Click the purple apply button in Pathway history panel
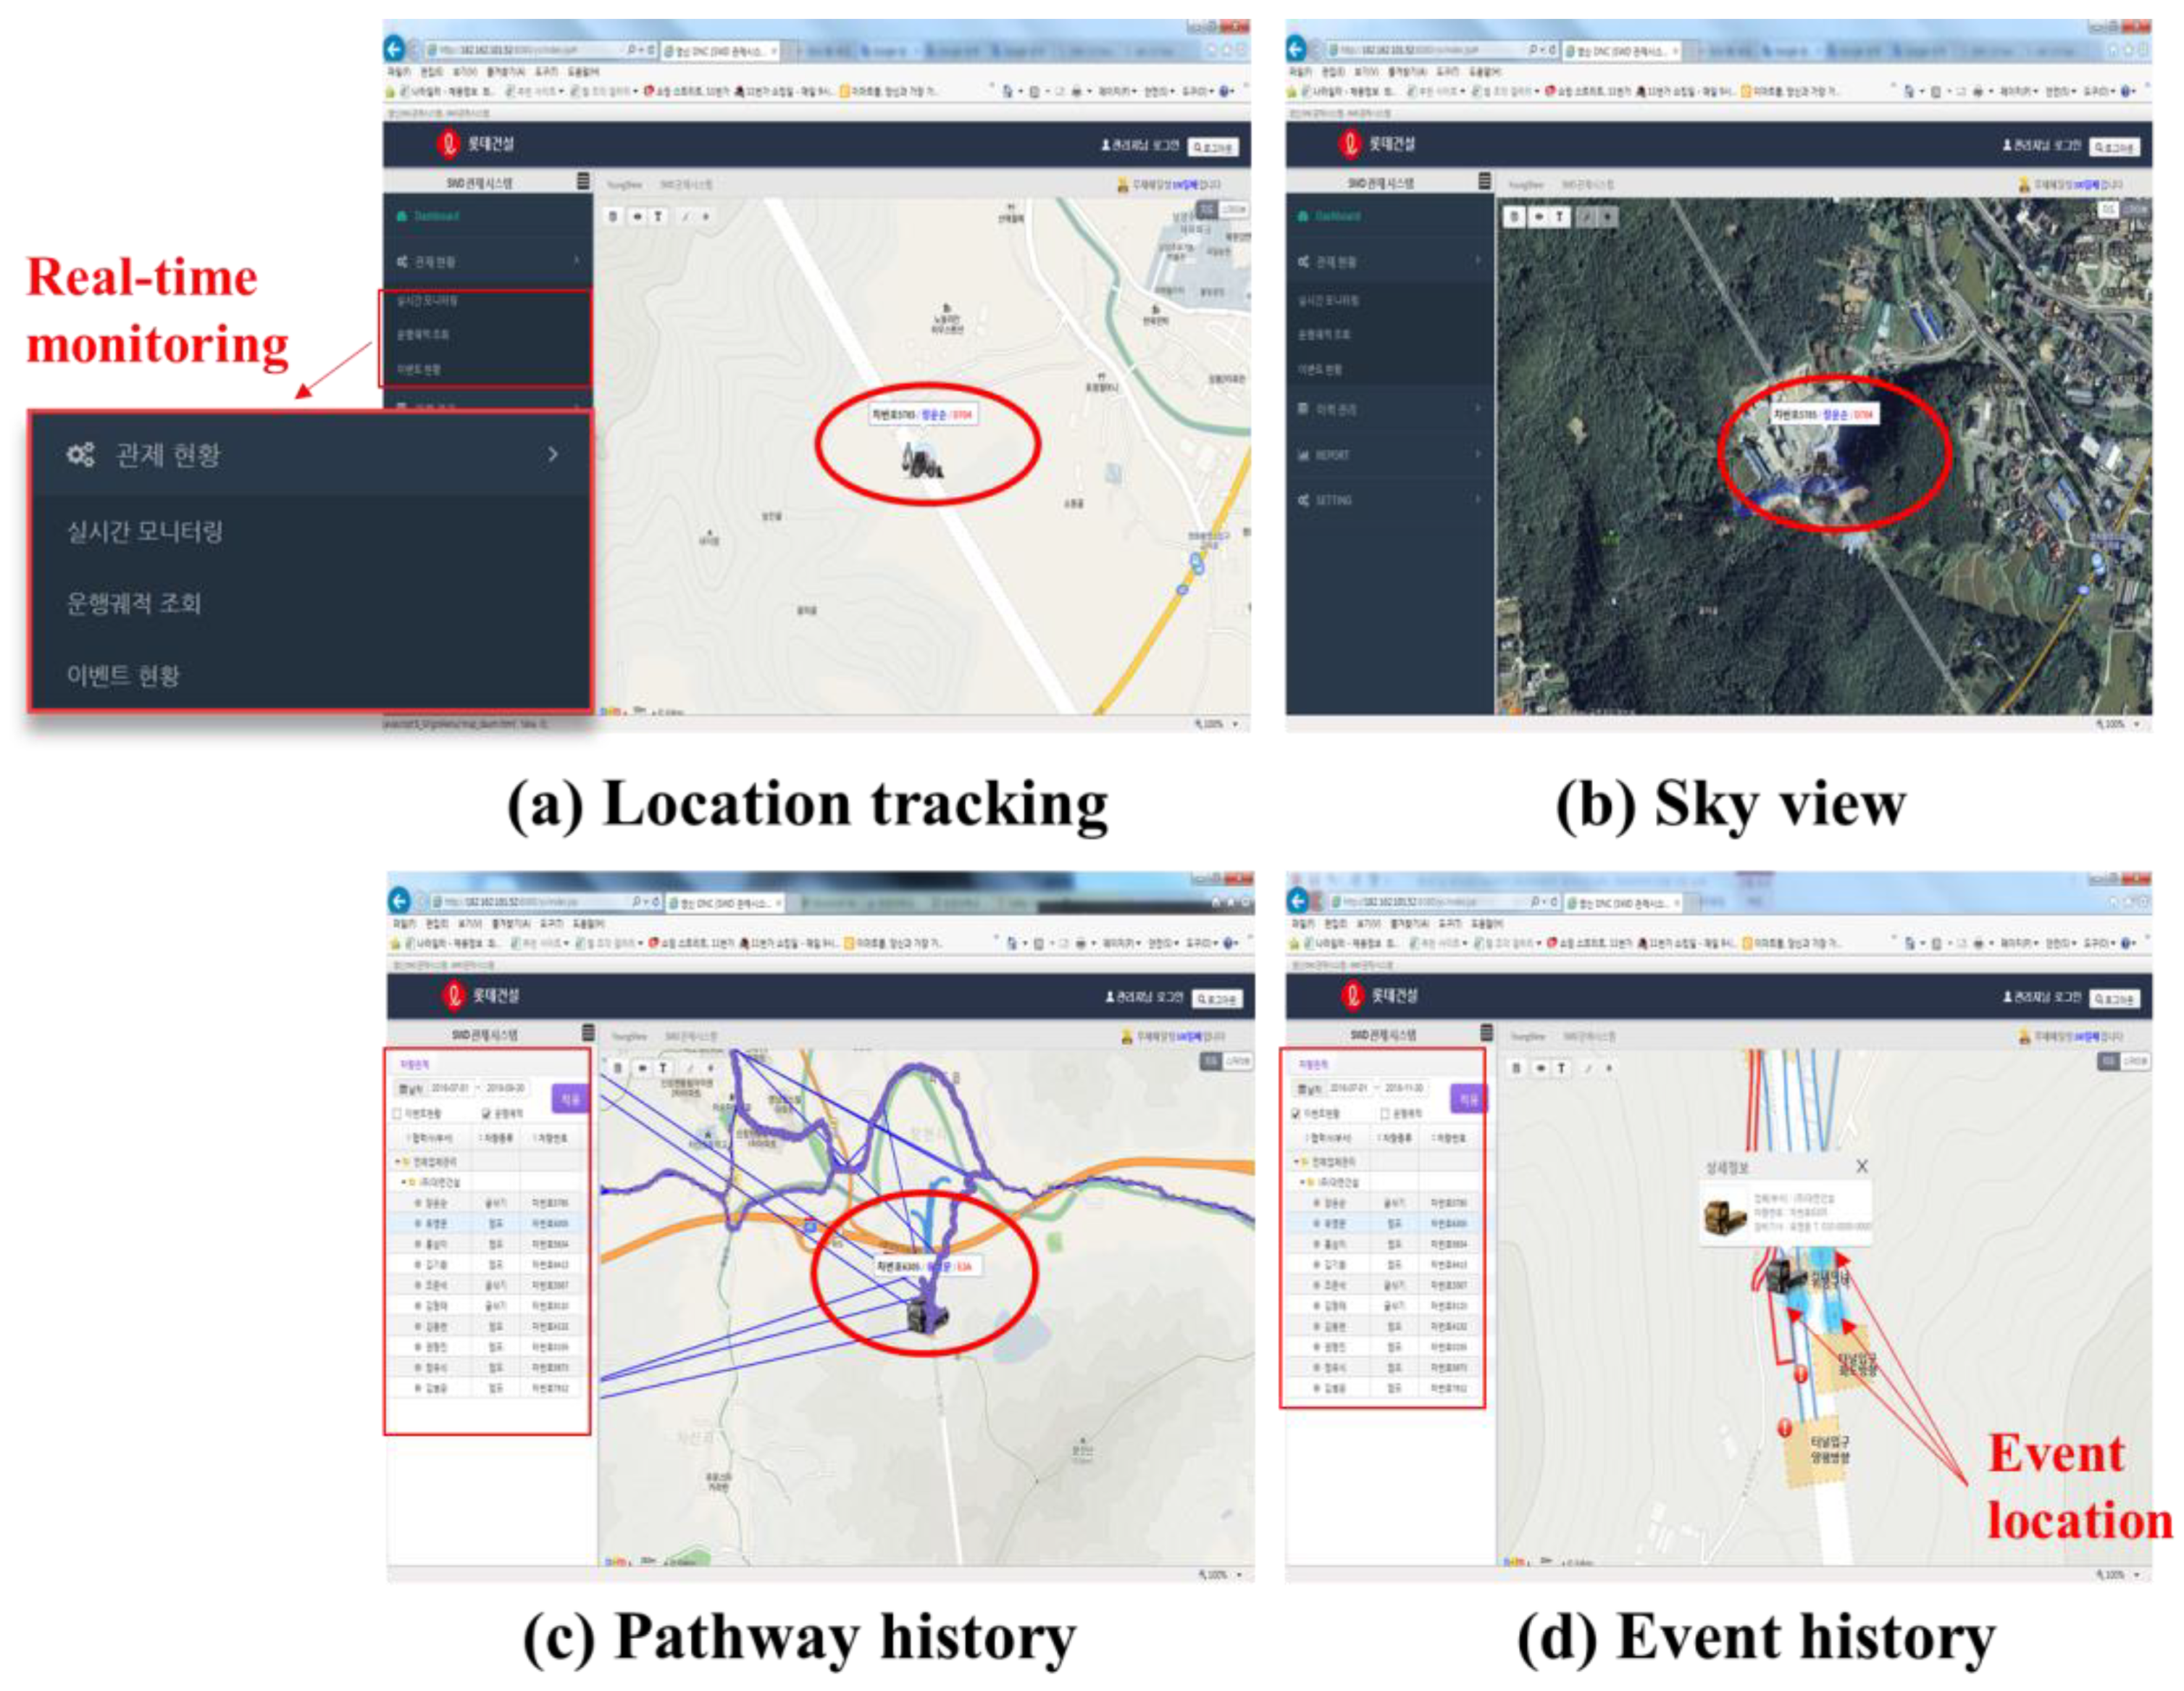The height and width of the screenshot is (1691, 2184). point(569,1098)
